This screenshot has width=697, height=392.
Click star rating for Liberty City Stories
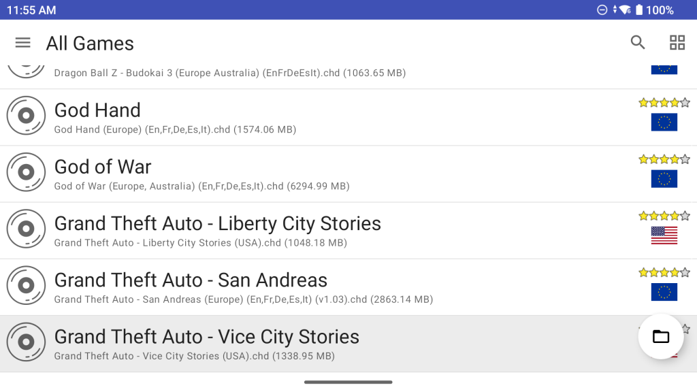coord(664,216)
